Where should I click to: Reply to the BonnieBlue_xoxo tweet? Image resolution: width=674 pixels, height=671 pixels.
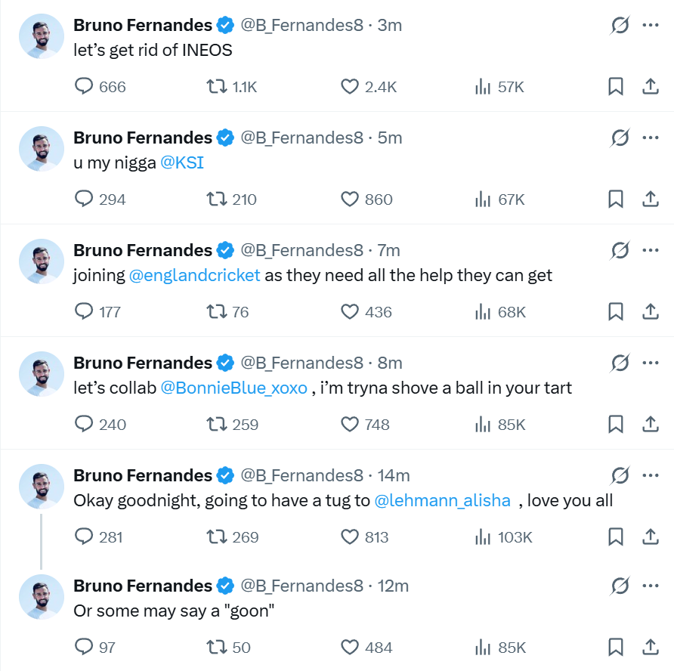[x=84, y=425]
